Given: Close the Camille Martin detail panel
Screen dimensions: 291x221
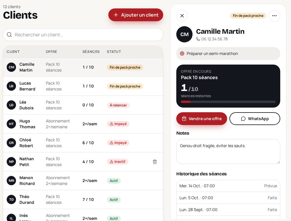Looking at the screenshot, I should (x=182, y=16).
